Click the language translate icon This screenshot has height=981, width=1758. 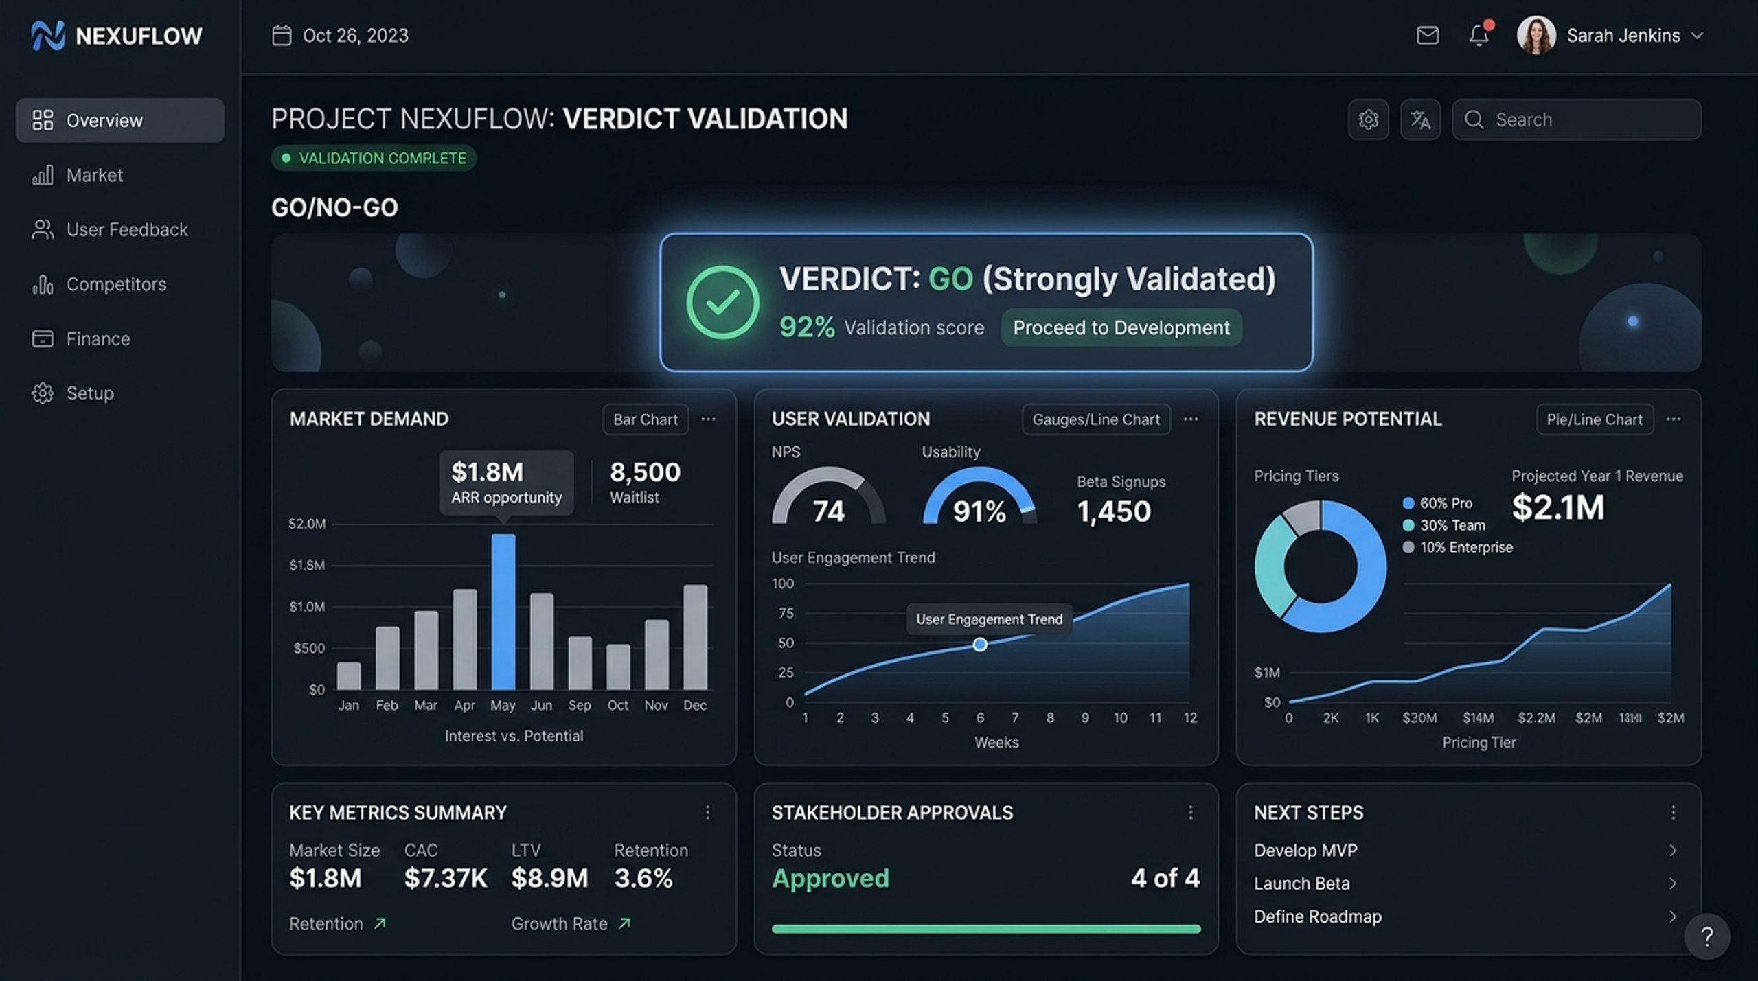click(x=1420, y=119)
